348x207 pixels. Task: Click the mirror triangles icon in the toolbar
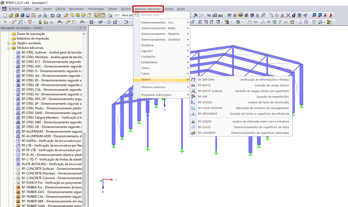point(282,15)
